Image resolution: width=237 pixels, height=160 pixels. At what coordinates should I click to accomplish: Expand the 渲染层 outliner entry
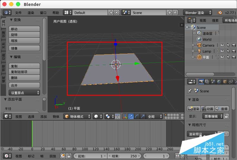(x=194, y=33)
